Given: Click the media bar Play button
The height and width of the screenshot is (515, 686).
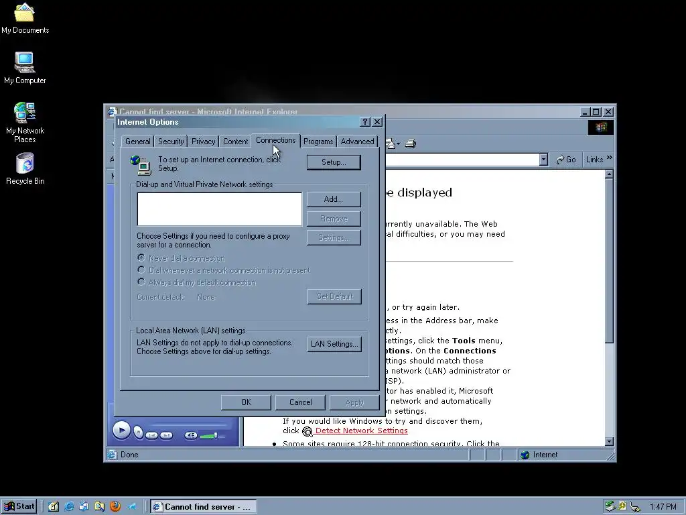Looking at the screenshot, I should coord(121,431).
